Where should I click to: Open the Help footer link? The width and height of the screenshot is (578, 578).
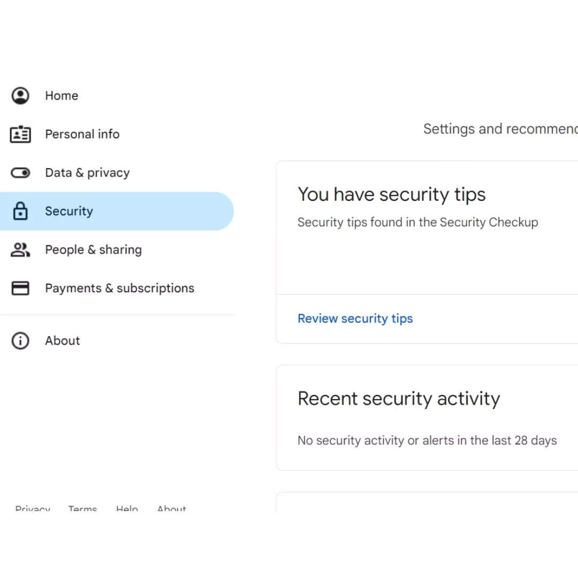[x=127, y=509]
